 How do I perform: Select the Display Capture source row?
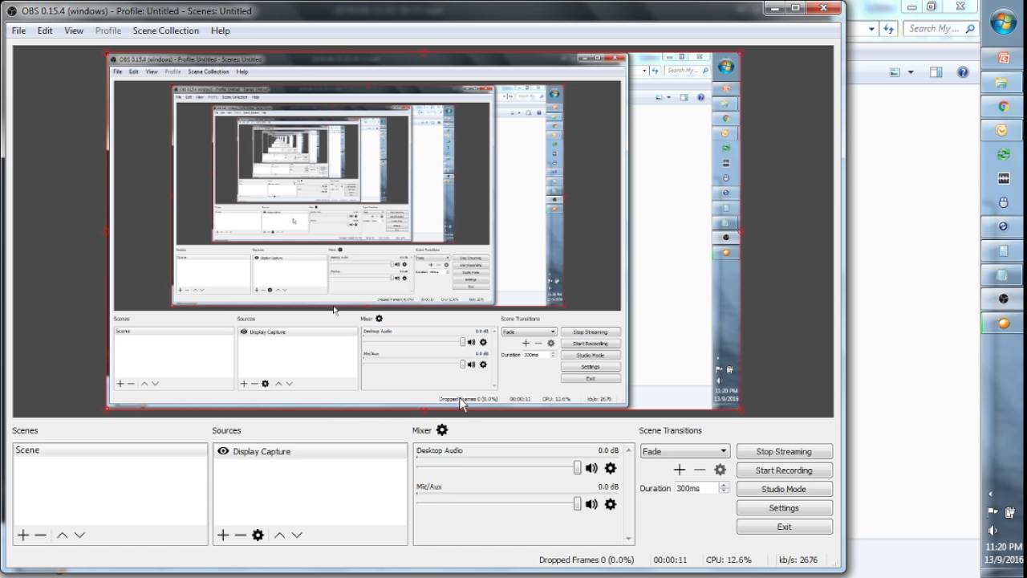[310, 451]
